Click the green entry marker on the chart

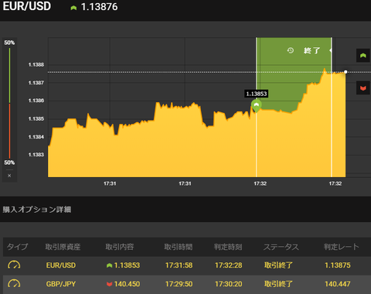coord(257,106)
